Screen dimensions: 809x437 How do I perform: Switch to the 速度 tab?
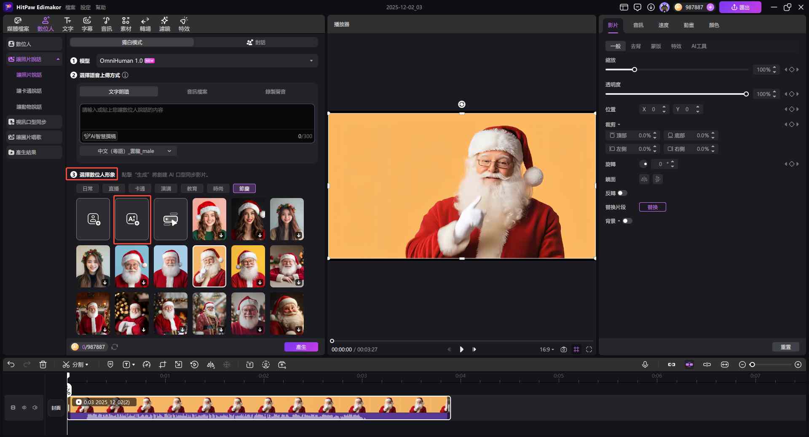(663, 25)
